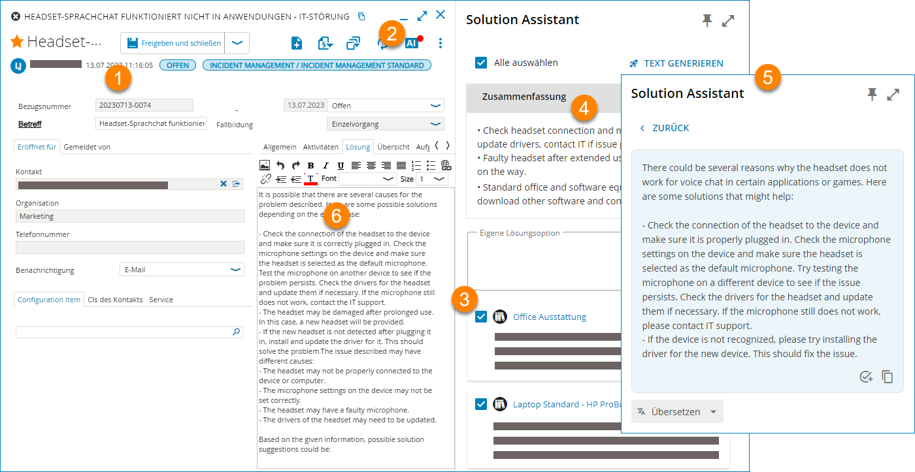The height and width of the screenshot is (472, 915).
Task: Open the Size dropdown
Action: (x=431, y=178)
